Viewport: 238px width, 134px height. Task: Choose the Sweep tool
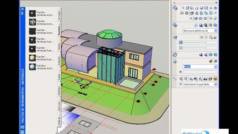pos(201,13)
